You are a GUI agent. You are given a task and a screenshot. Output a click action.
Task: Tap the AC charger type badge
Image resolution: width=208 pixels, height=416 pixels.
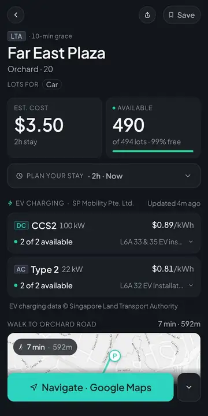(21, 269)
